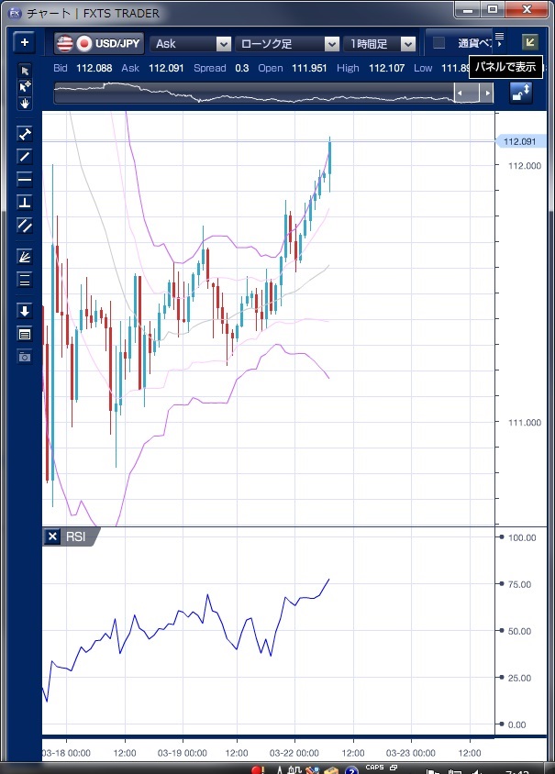Choose the diagonal trend line tool

click(x=25, y=156)
